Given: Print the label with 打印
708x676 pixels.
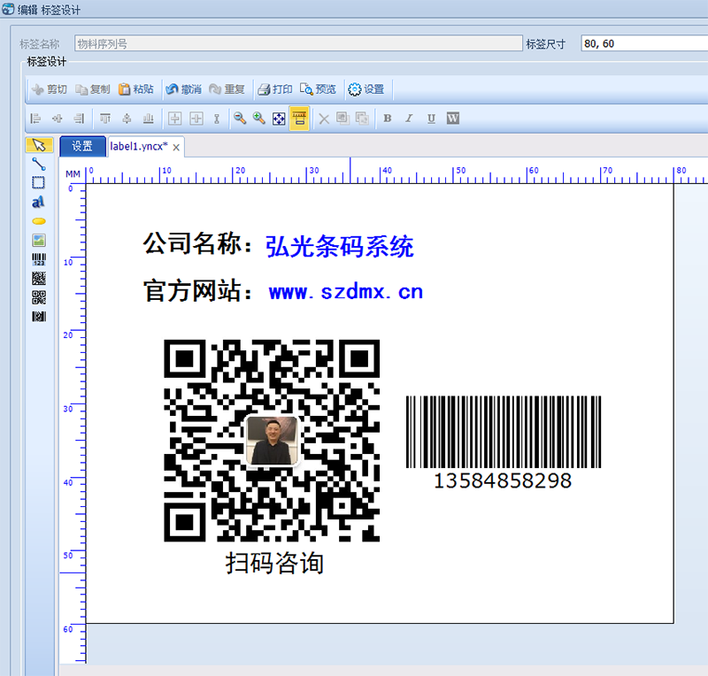Looking at the screenshot, I should 275,89.
